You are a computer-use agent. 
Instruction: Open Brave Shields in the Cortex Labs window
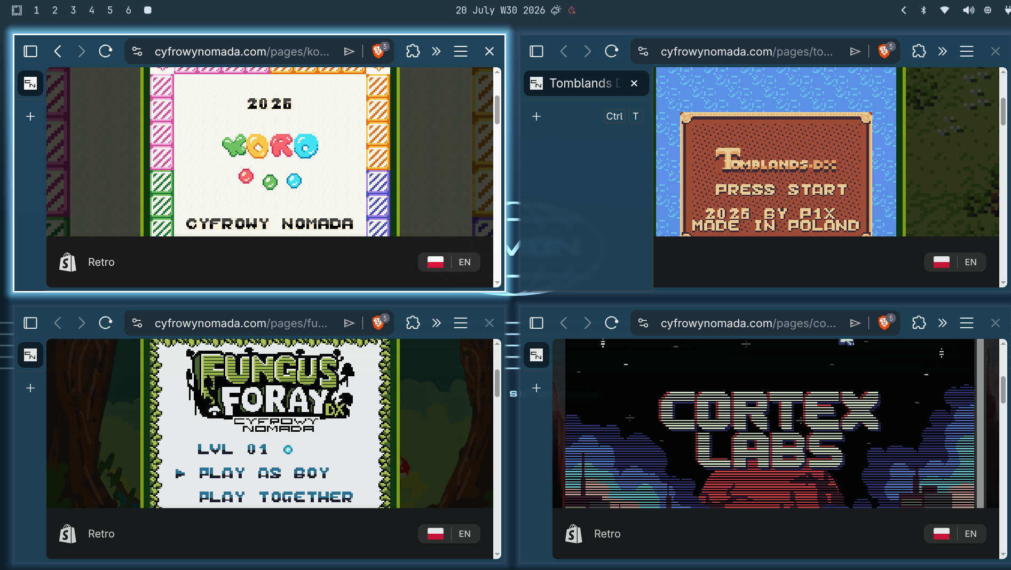pyautogui.click(x=884, y=323)
